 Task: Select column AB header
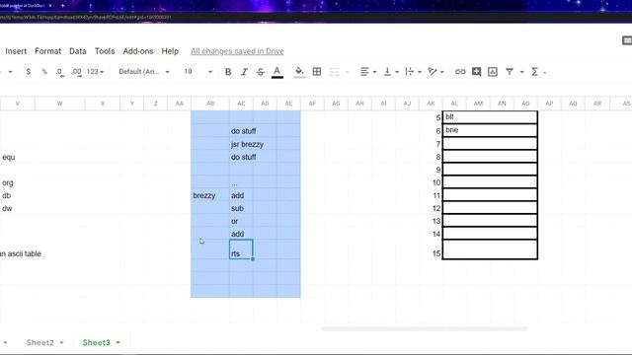(x=210, y=104)
